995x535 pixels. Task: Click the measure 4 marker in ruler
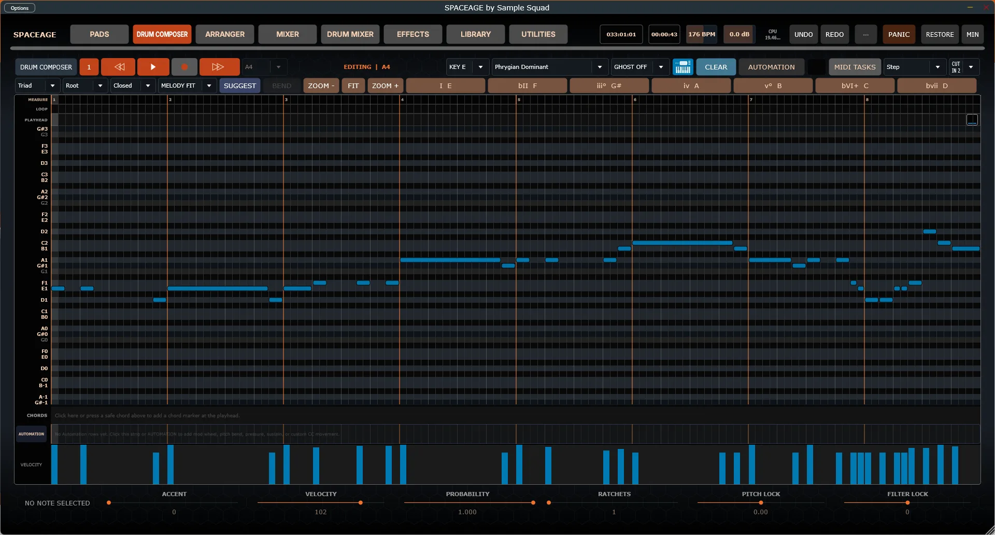[402, 100]
